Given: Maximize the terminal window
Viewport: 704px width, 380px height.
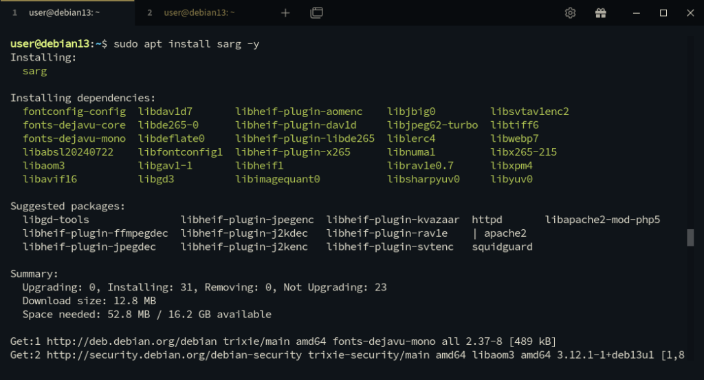Looking at the screenshot, I should (x=663, y=13).
